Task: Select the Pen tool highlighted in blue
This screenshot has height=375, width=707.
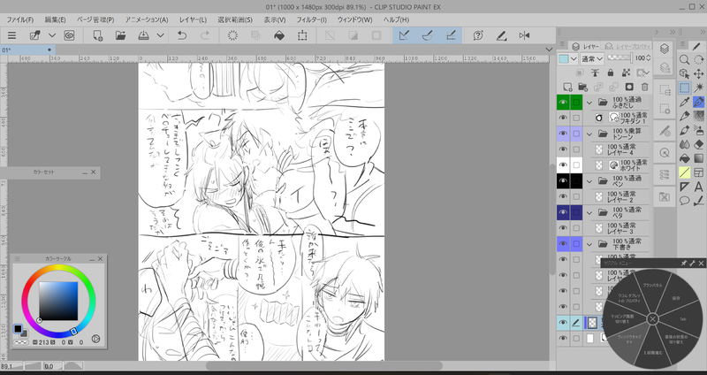Action: click(698, 102)
